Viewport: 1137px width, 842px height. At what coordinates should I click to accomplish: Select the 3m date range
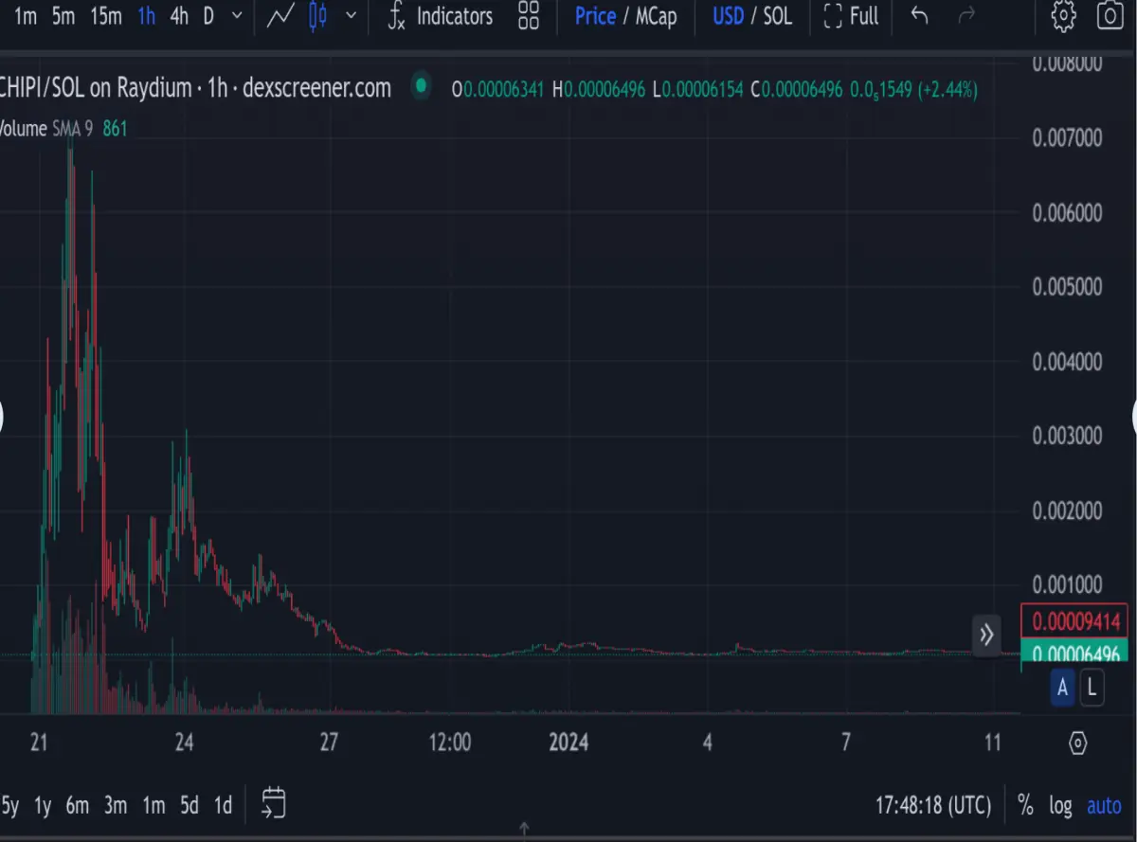click(x=116, y=806)
